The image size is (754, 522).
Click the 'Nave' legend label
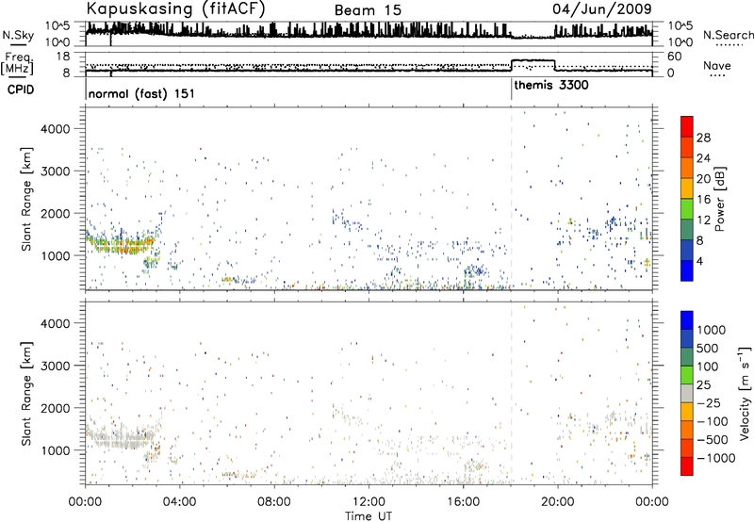(x=717, y=66)
